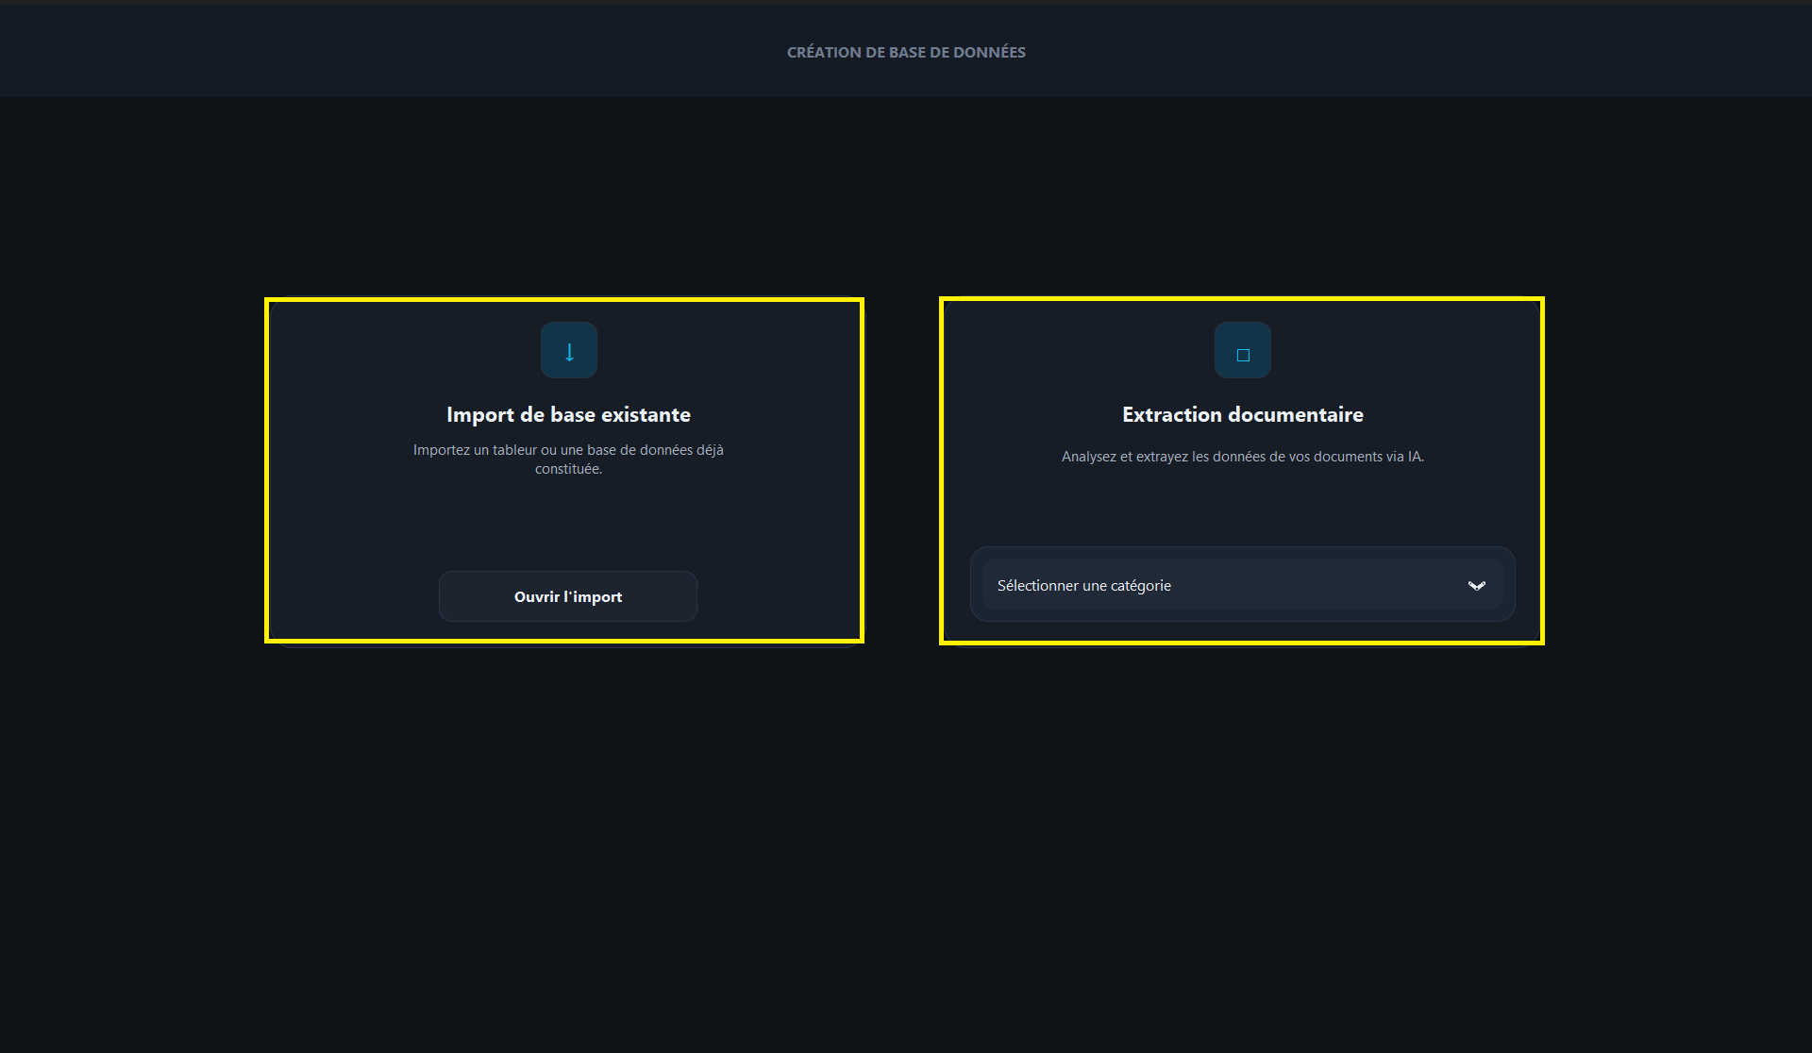Click the Importez un tableur description text

[x=568, y=460]
